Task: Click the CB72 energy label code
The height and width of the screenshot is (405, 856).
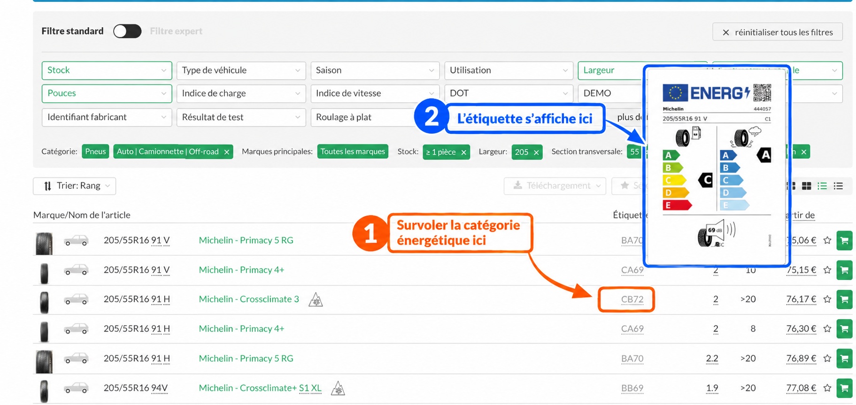Action: coord(632,299)
